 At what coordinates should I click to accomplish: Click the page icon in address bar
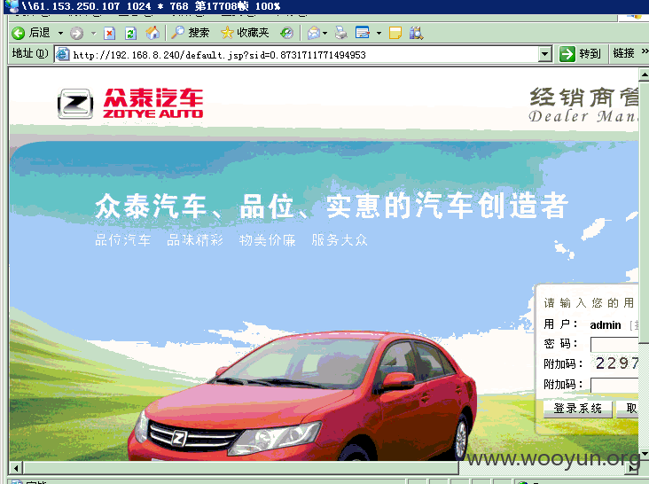point(62,54)
